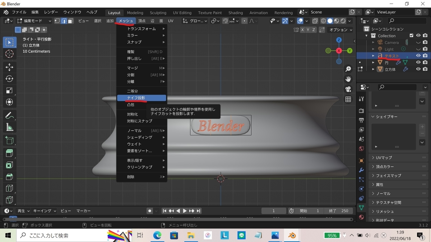
Task: Enable face select mode
Action: 70,21
